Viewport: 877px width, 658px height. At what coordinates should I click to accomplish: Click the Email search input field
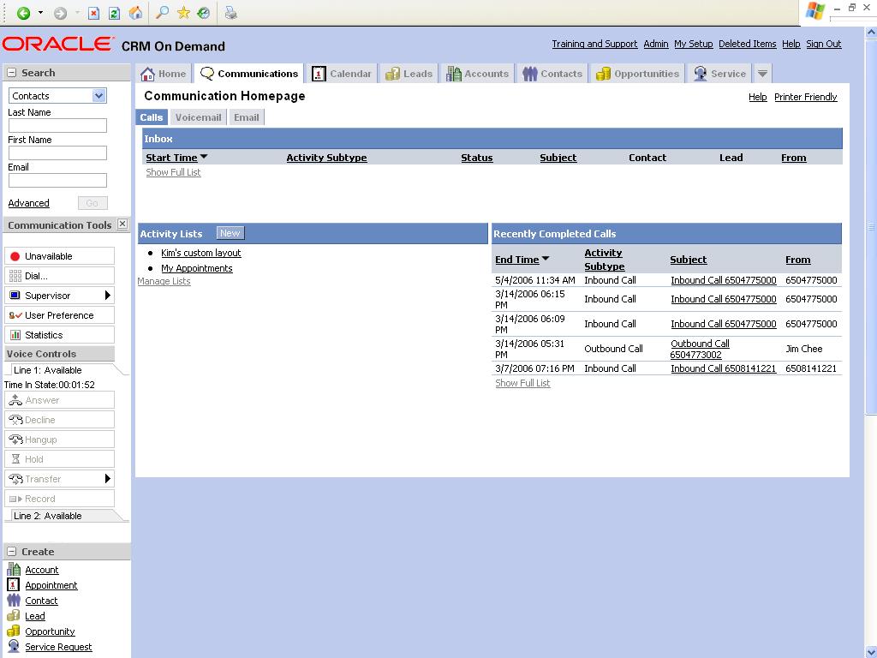coord(57,180)
